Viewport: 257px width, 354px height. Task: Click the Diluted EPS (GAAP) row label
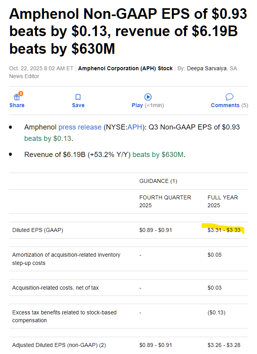point(38,230)
